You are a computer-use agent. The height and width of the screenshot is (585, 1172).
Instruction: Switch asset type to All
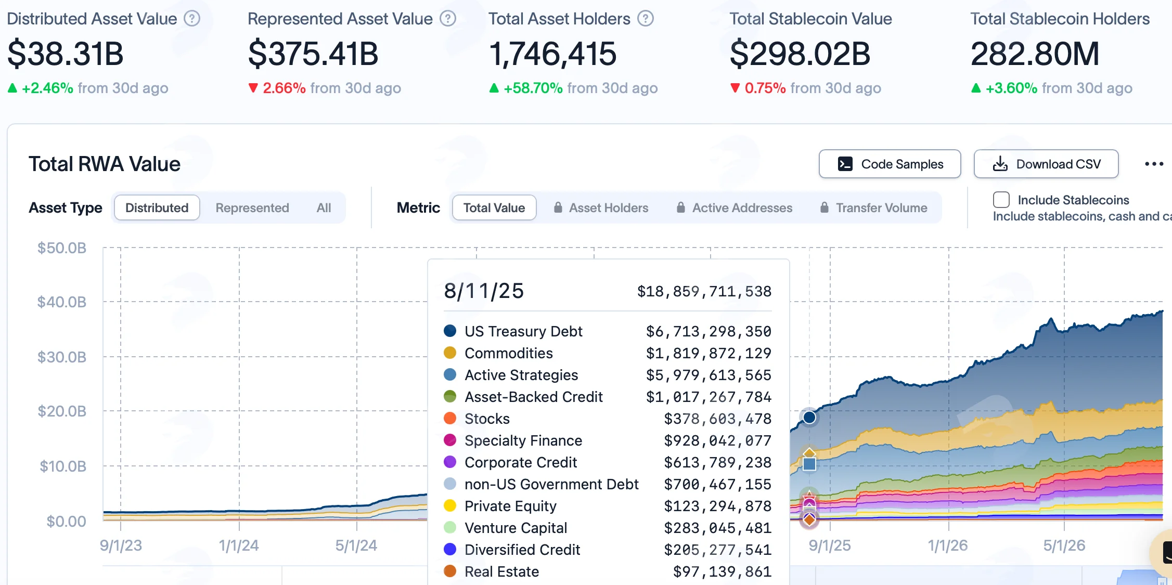pos(324,207)
